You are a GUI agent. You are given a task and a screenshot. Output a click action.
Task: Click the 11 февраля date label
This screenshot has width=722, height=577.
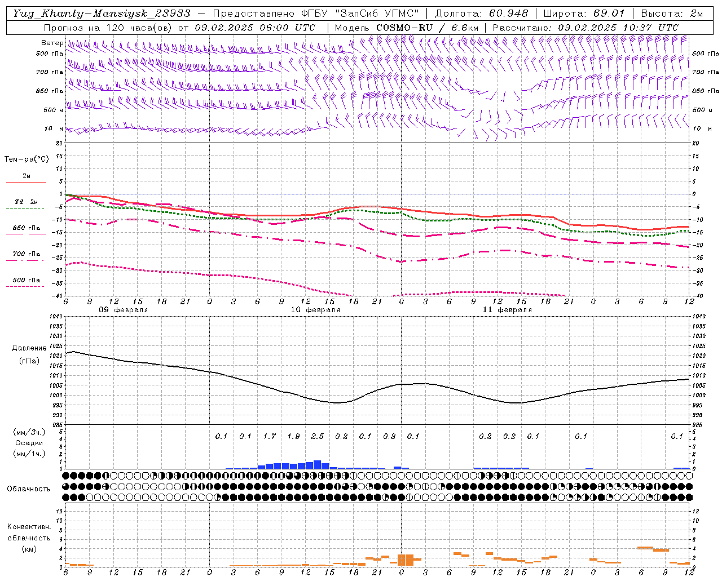pyautogui.click(x=507, y=310)
